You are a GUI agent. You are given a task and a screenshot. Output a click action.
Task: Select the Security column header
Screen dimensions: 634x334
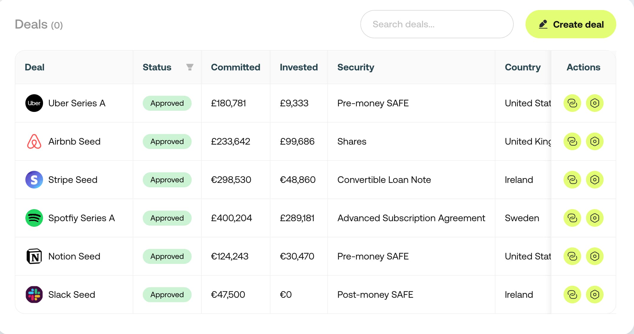[x=356, y=67]
